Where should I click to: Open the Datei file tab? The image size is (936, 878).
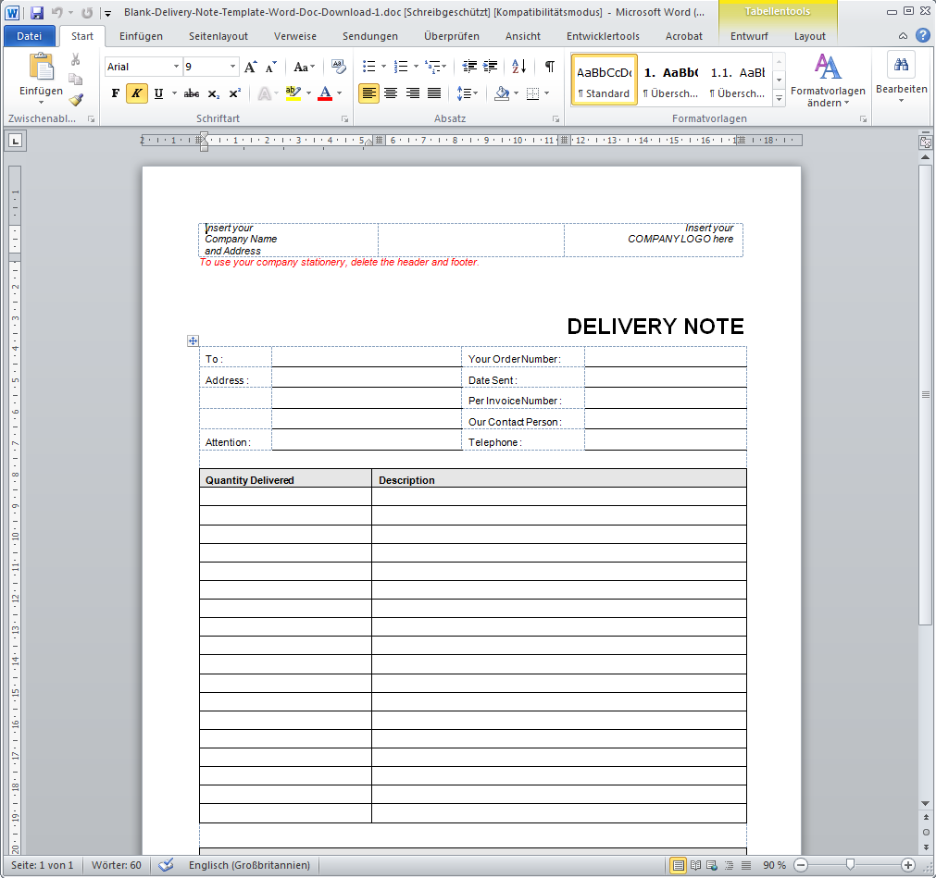pyautogui.click(x=30, y=36)
